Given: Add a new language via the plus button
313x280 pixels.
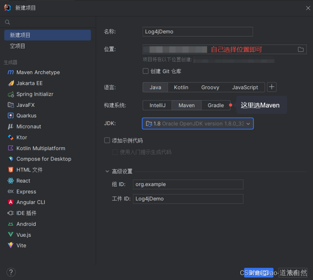Looking at the screenshot, I should (x=272, y=87).
